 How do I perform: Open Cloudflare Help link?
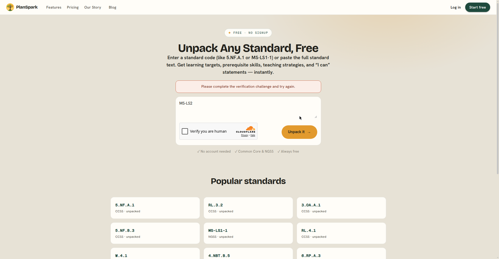(x=253, y=135)
